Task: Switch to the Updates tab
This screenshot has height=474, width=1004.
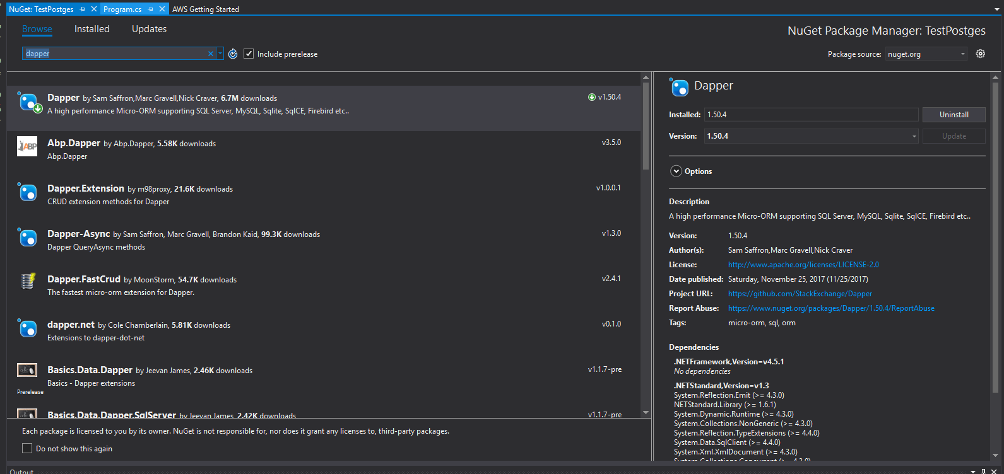Action: 149,29
